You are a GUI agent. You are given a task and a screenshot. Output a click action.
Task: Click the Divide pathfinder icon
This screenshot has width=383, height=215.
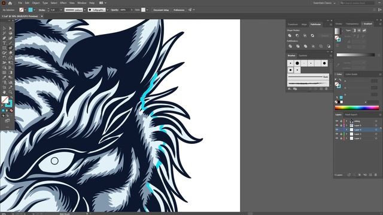[290, 46]
